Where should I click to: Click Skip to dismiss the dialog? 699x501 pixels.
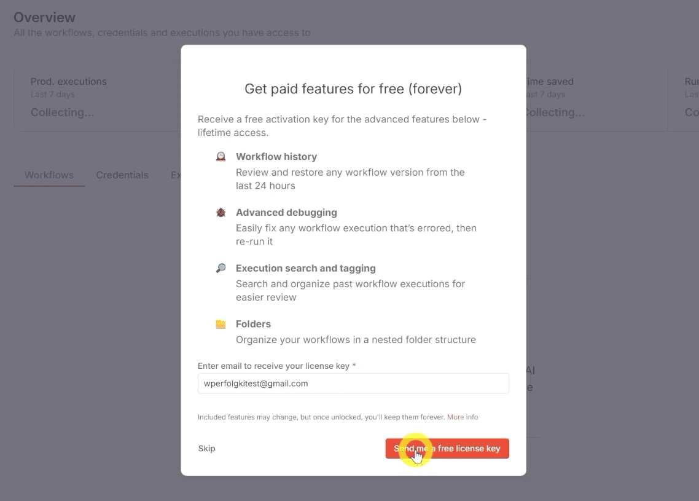point(206,448)
